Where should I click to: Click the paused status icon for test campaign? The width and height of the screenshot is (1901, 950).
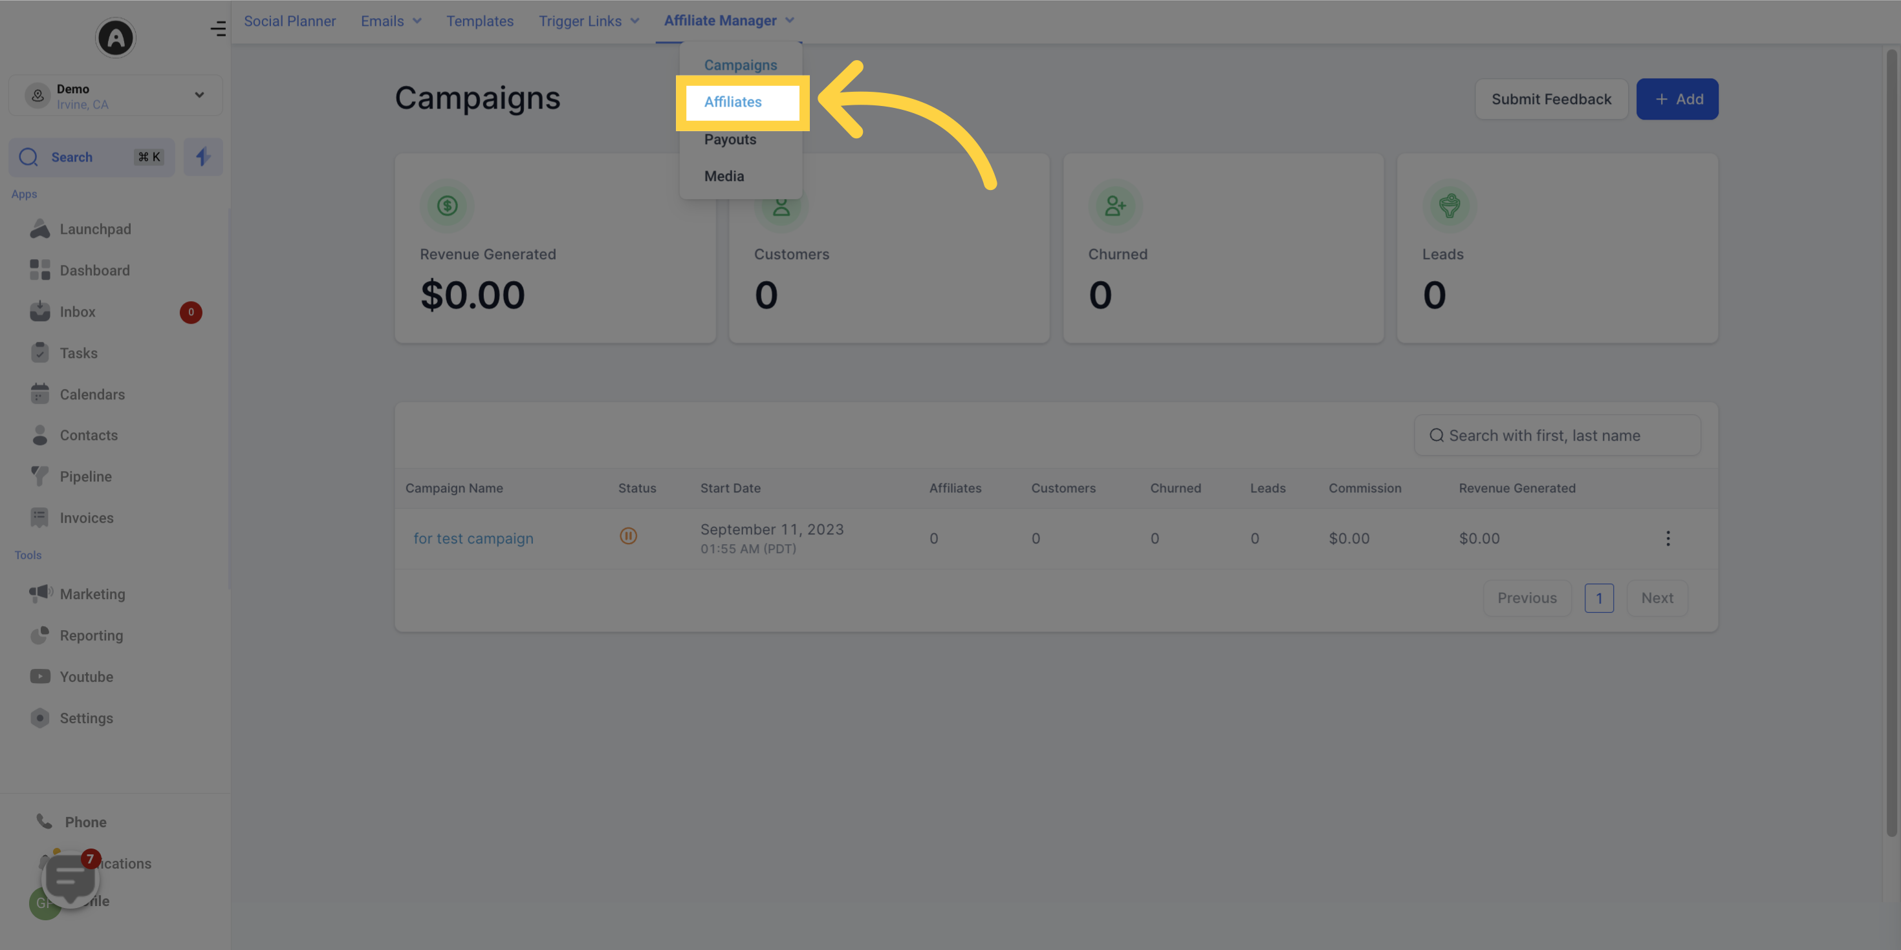click(x=628, y=536)
